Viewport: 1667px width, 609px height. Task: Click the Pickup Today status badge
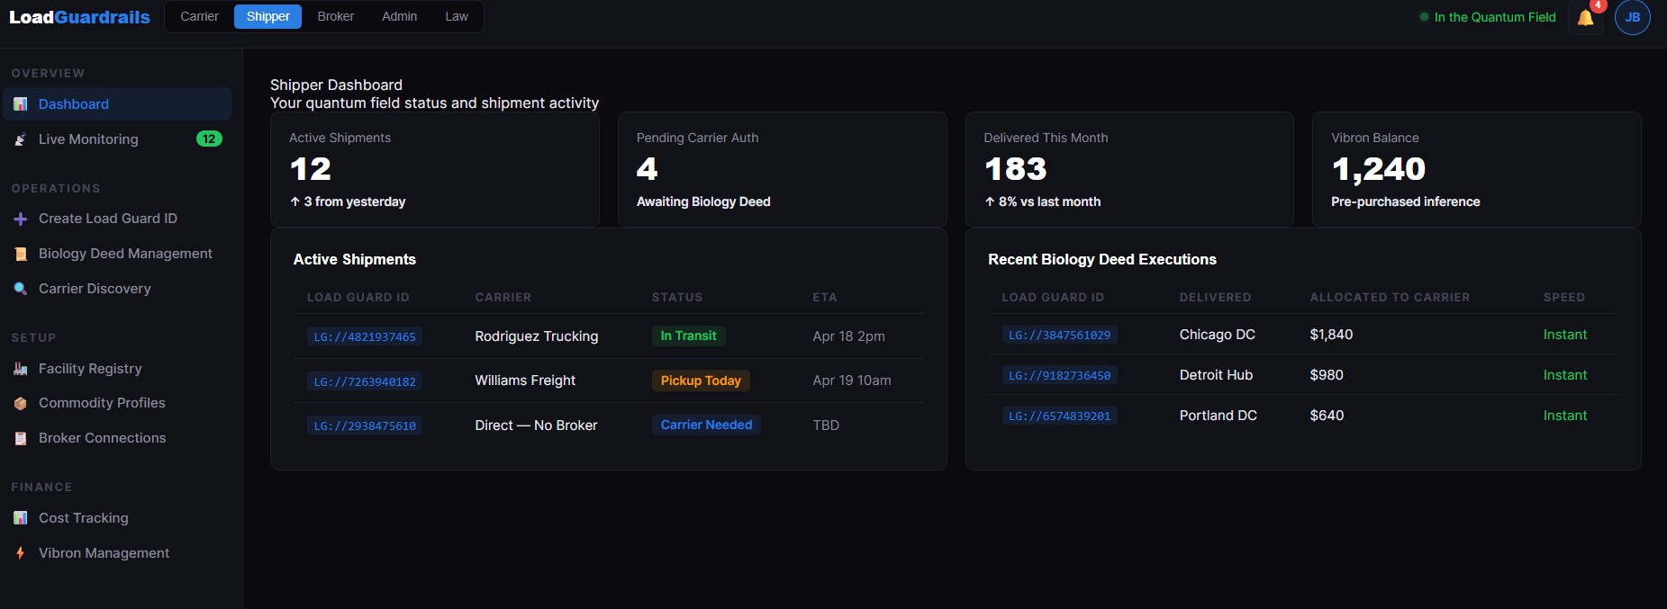[x=701, y=381]
